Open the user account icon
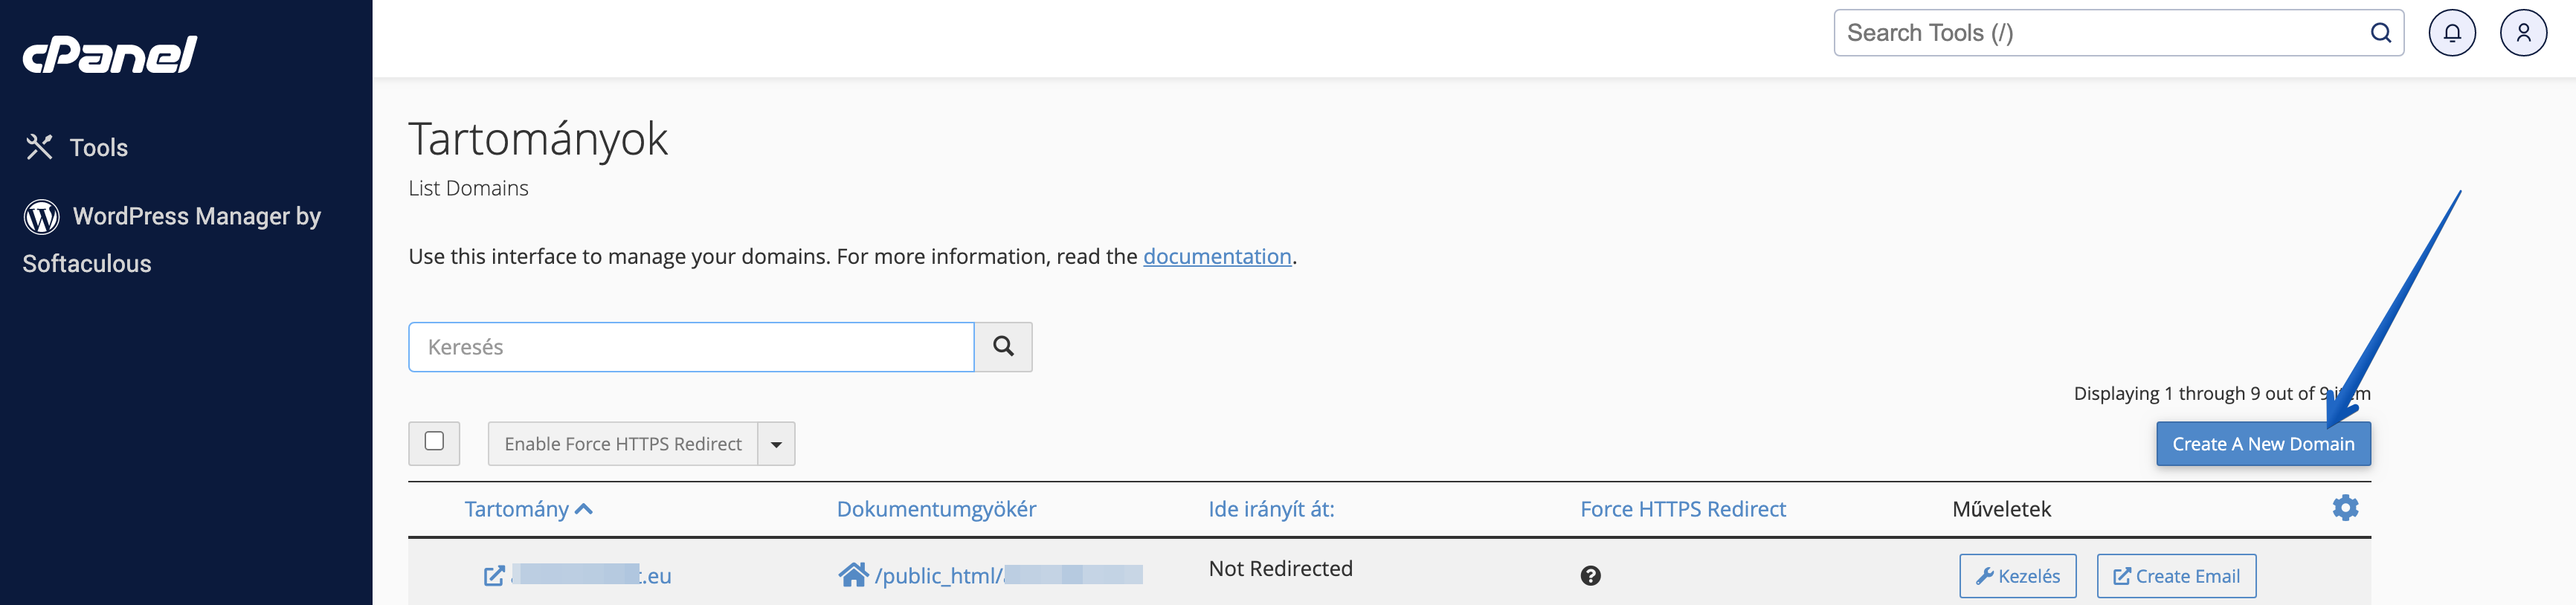Viewport: 2576px width, 605px height. pyautogui.click(x=2523, y=33)
